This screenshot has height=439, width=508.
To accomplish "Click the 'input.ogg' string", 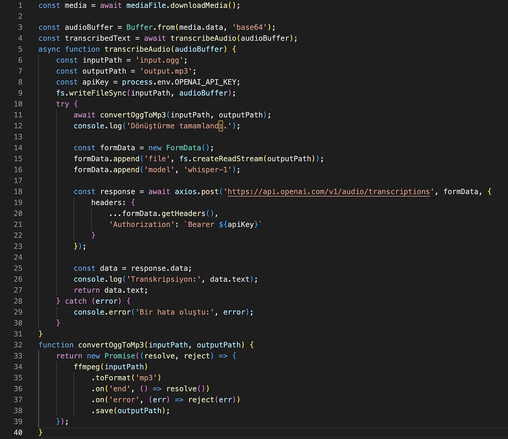I will (159, 60).
